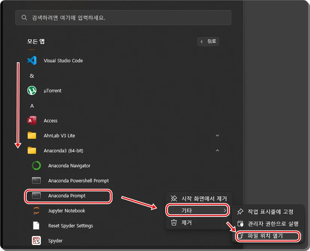Click the 모든 앱 heading
Viewport: 310px width, 251px height.
click(36, 41)
